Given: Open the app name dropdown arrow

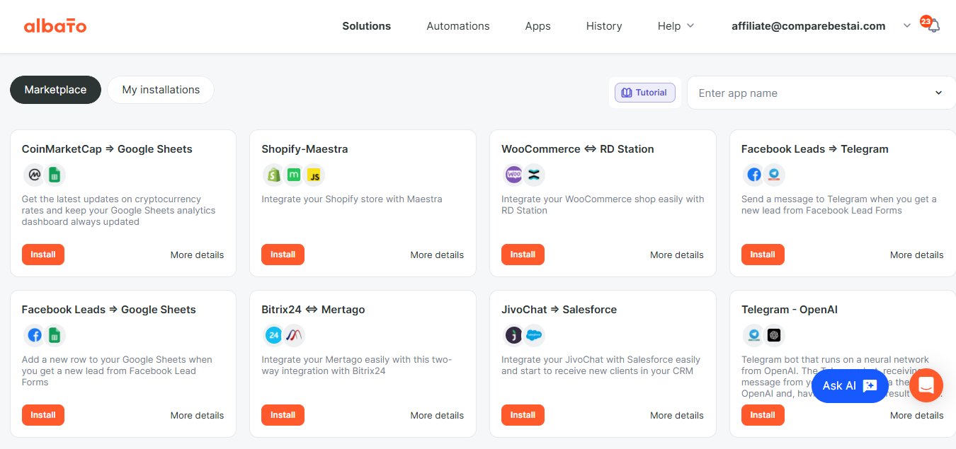Looking at the screenshot, I should [x=939, y=93].
